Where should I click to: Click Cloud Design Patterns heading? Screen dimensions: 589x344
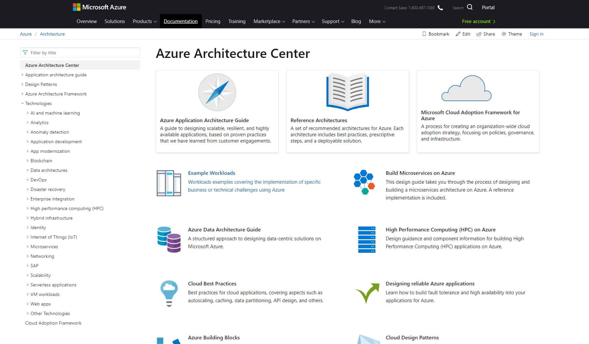tap(412, 337)
